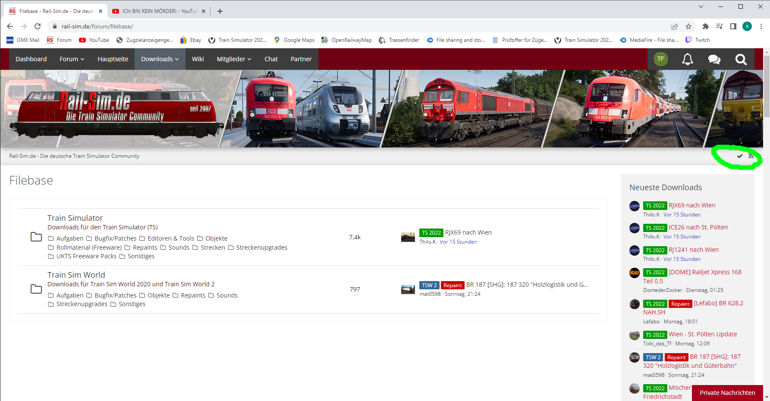
Task: Open Wiki navigation item
Action: point(198,59)
